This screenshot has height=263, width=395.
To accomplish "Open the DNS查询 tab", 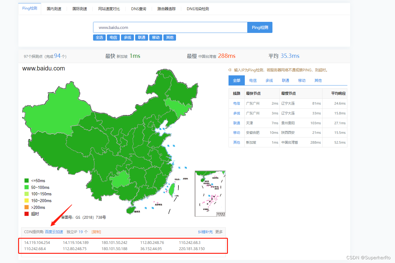I will (x=139, y=9).
